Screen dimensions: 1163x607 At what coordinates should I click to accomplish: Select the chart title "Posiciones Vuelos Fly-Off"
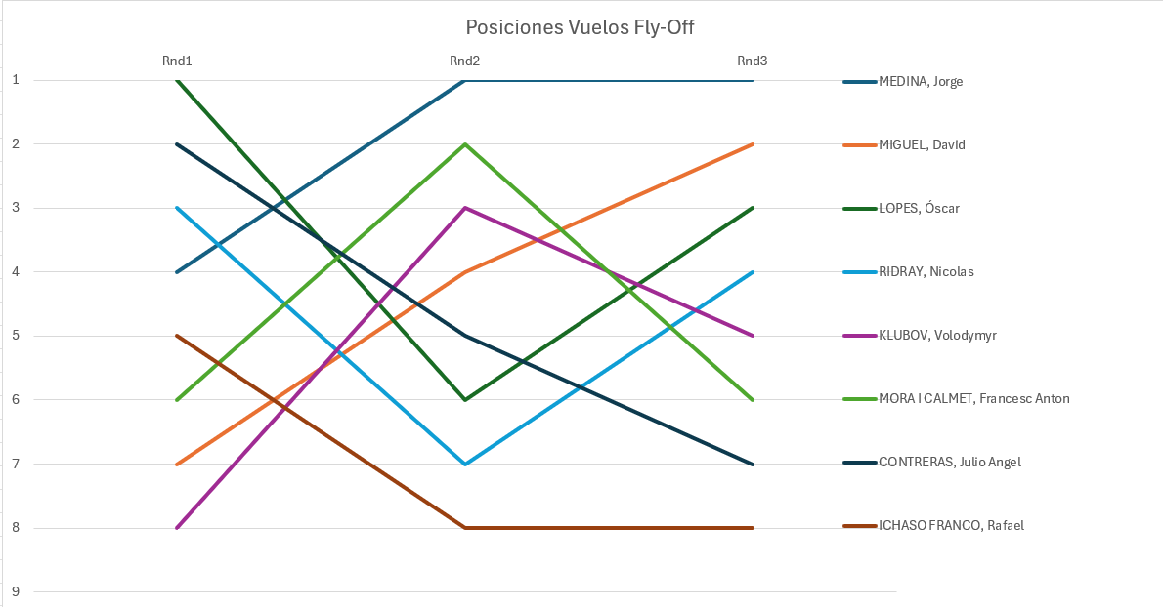coord(580,27)
